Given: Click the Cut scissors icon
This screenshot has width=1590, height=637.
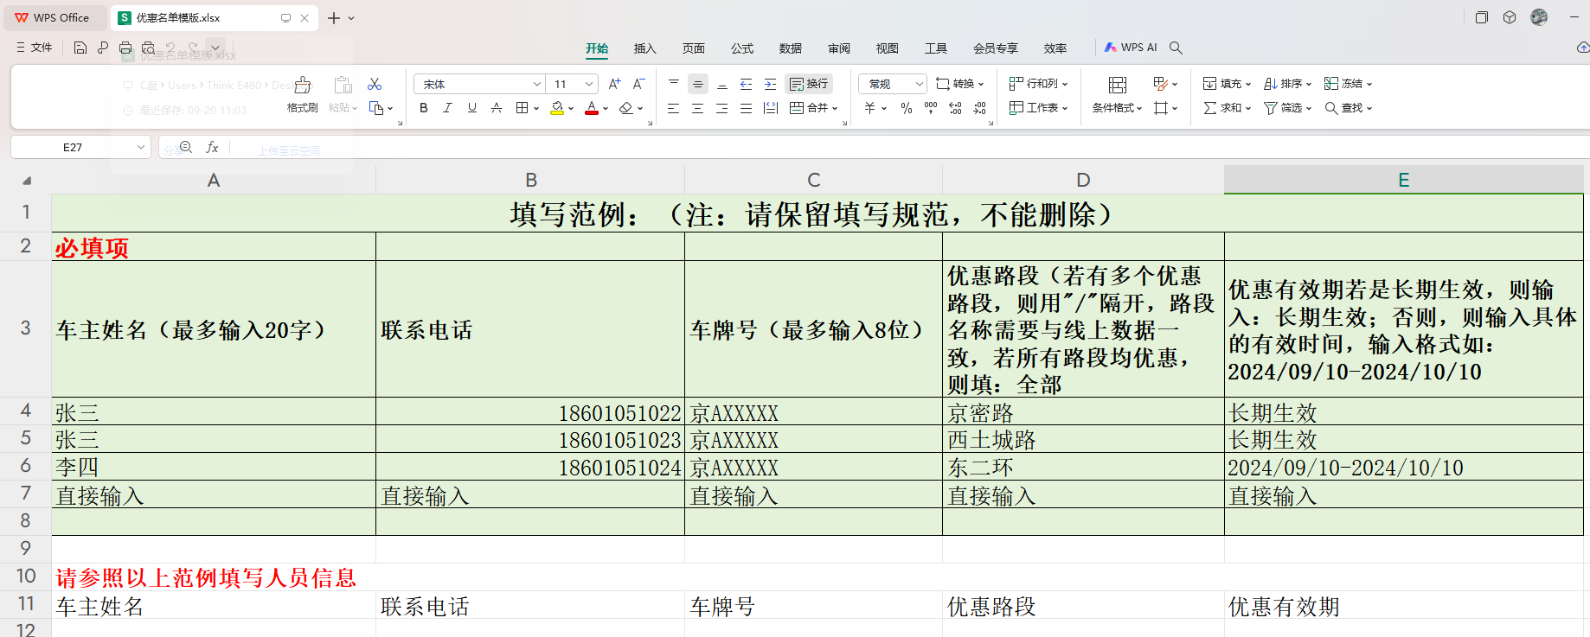Looking at the screenshot, I should point(375,84).
